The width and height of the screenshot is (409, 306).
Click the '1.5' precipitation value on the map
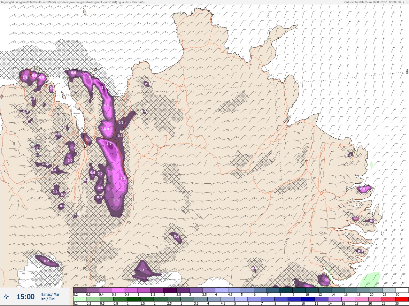coord(89,78)
